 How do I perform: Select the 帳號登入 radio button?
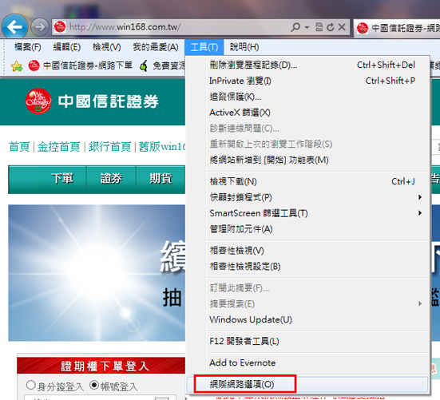pyautogui.click(x=94, y=385)
